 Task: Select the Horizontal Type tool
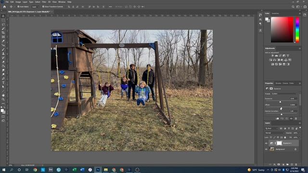[x=3, y=83]
